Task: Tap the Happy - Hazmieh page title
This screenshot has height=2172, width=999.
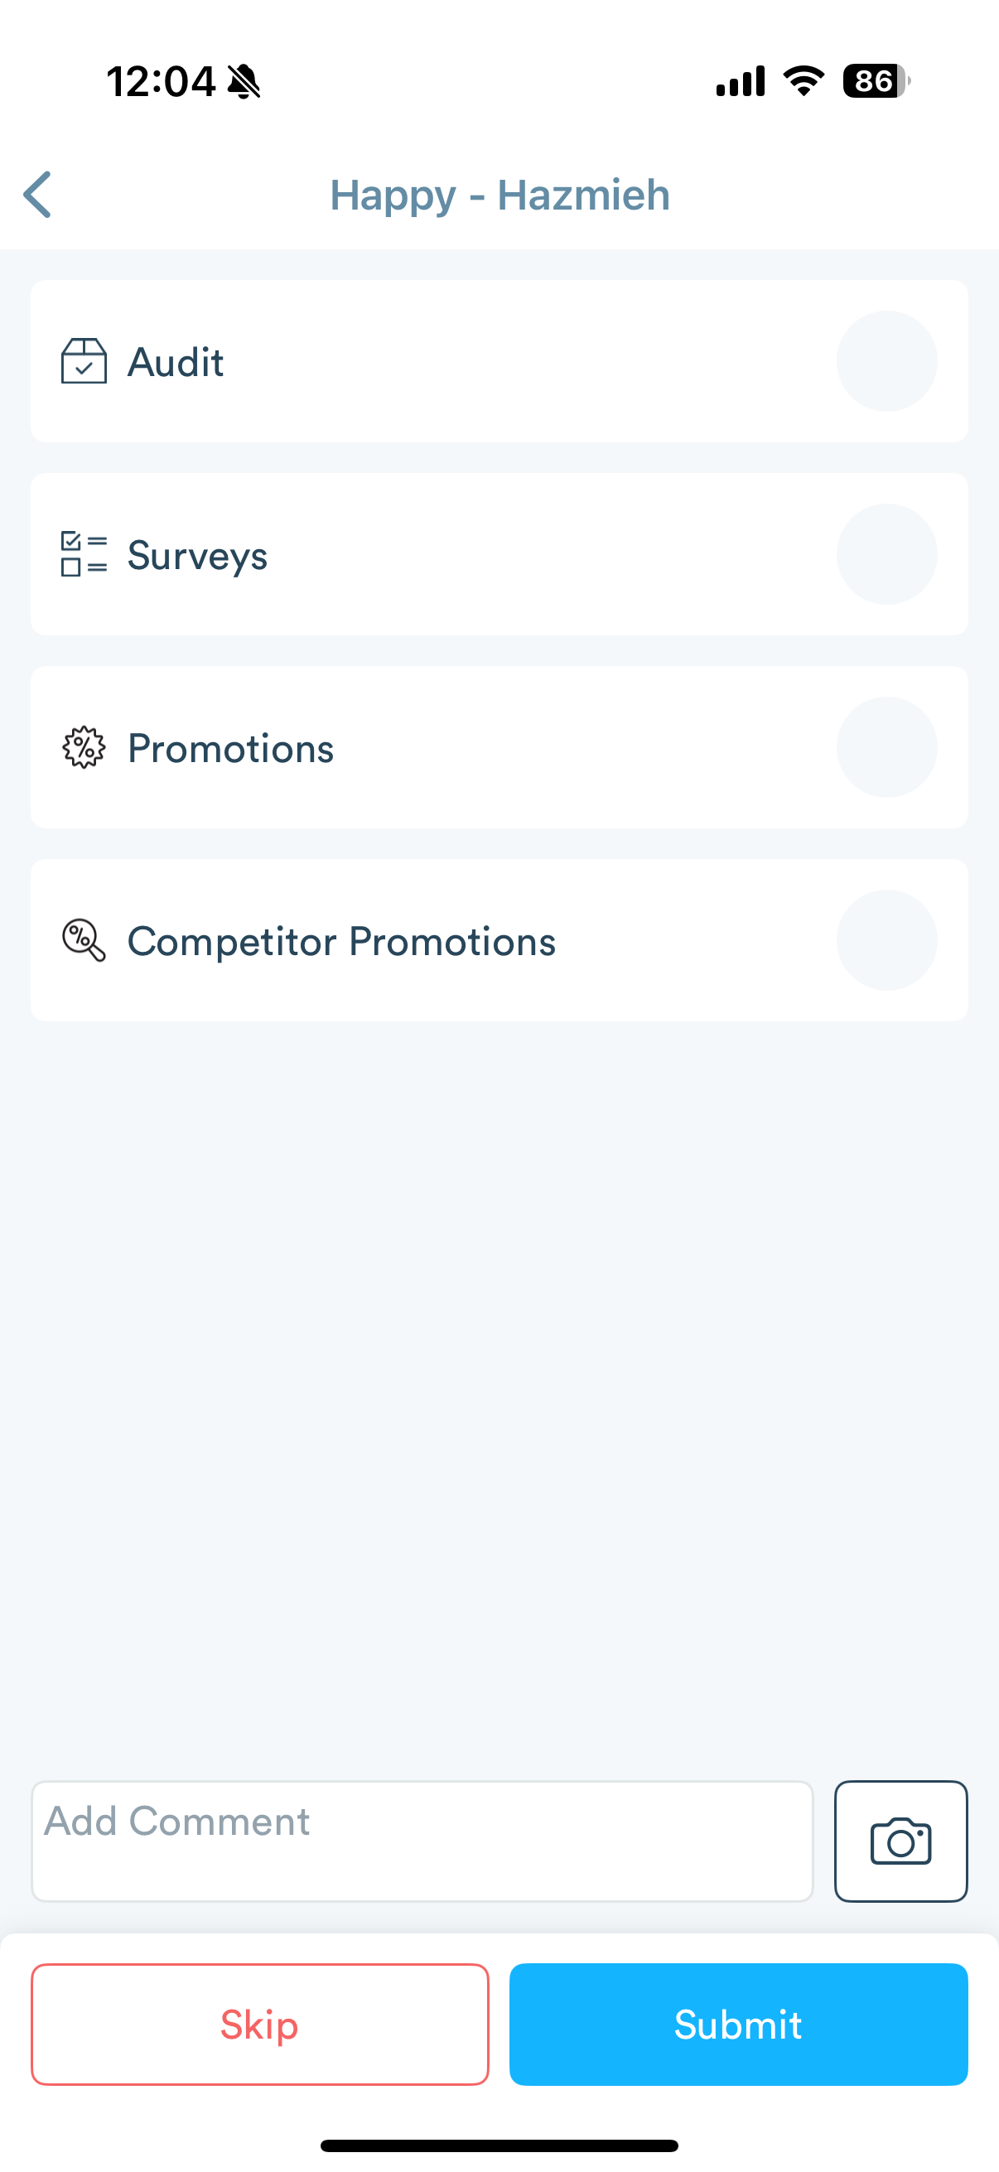Action: tap(499, 195)
